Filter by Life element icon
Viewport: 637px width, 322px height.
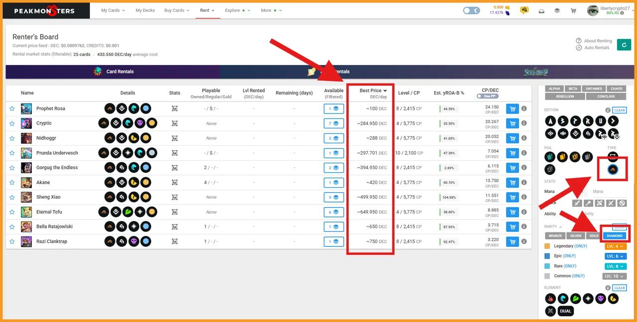589,299
